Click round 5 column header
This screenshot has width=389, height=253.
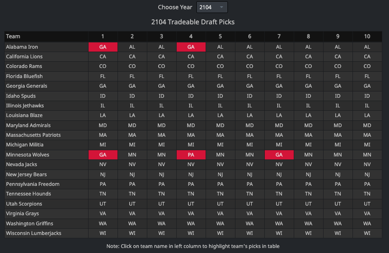pos(220,37)
